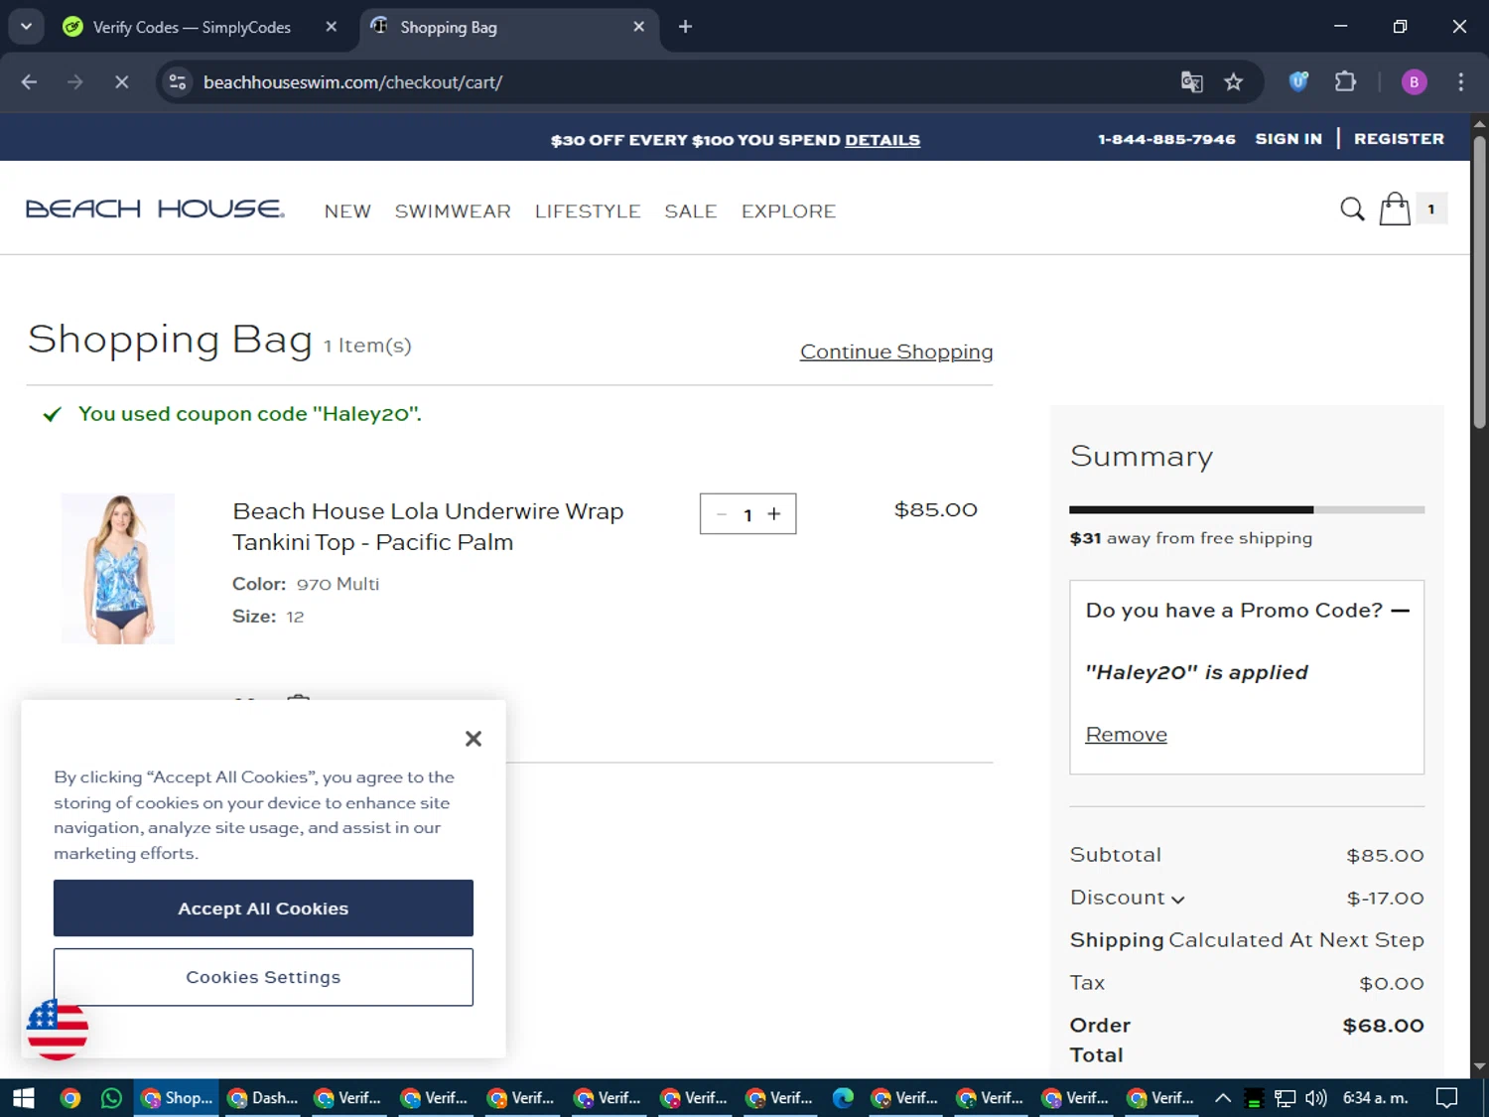
Task: Open the translate page icon
Action: 1191,82
